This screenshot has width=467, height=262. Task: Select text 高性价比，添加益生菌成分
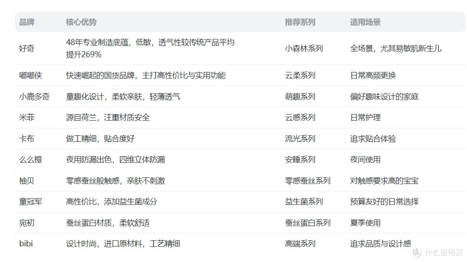click(112, 201)
